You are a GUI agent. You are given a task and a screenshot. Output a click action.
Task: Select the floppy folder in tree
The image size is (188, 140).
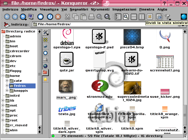point(13,71)
